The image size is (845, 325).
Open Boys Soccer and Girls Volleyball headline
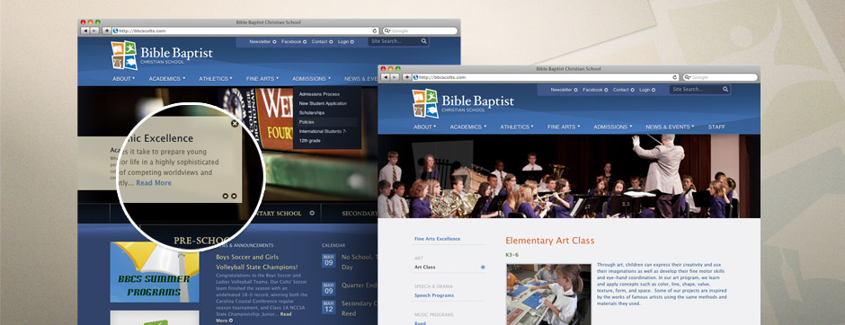point(257,262)
